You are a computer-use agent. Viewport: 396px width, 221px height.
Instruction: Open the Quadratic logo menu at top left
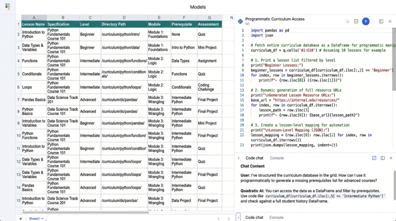(x=7, y=7)
